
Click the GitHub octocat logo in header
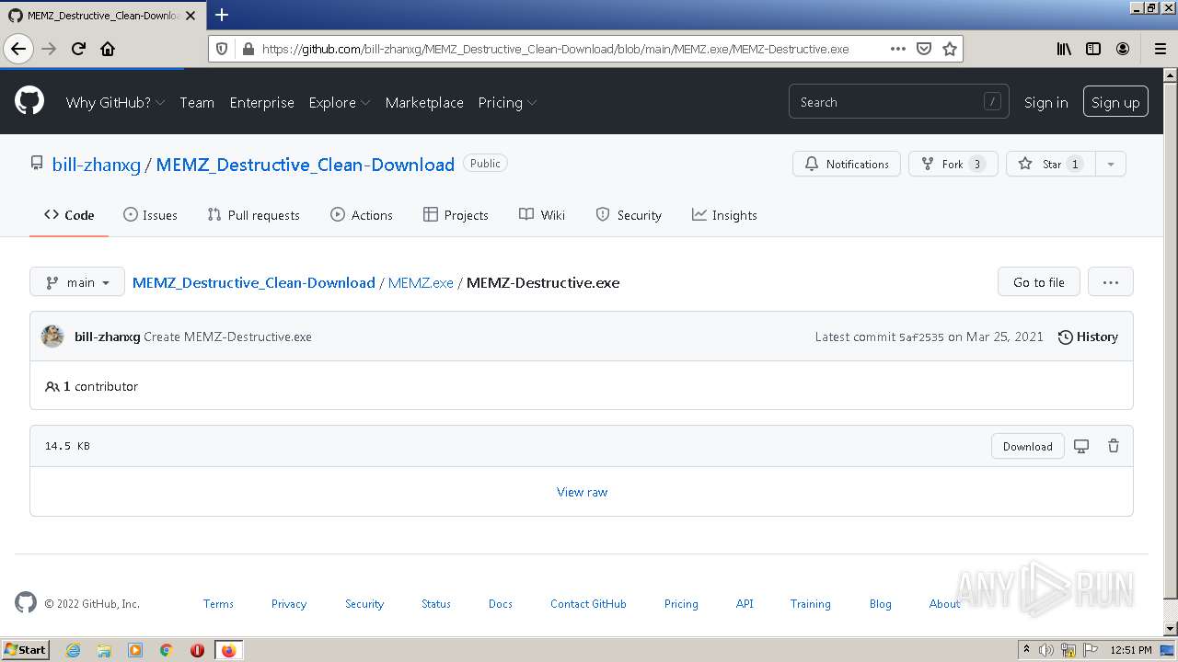tap(29, 101)
